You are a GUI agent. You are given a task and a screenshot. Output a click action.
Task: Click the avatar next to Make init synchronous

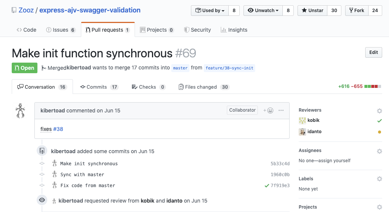point(54,163)
